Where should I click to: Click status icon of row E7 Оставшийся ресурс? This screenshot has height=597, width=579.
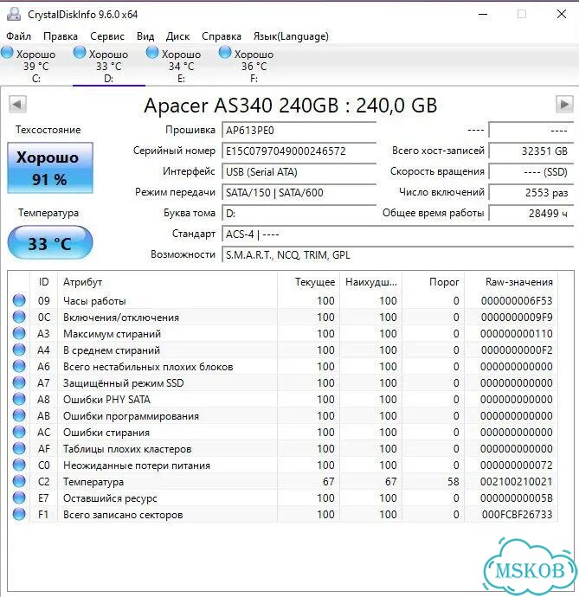(x=19, y=497)
